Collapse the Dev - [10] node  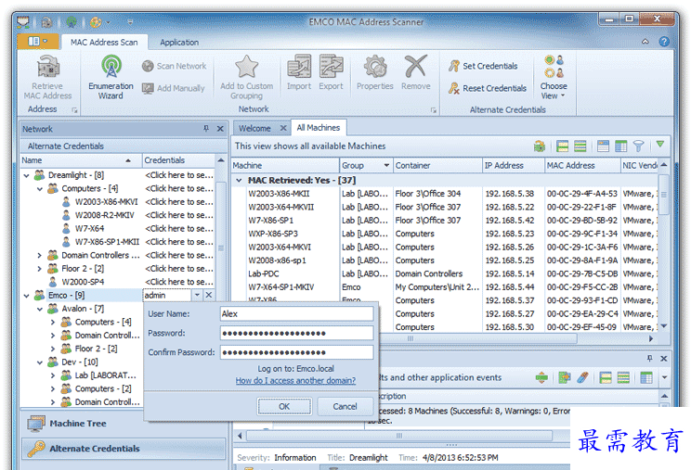click(40, 362)
